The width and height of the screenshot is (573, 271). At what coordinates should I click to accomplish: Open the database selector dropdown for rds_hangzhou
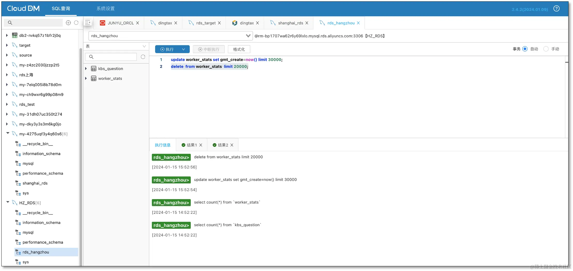coord(248,36)
